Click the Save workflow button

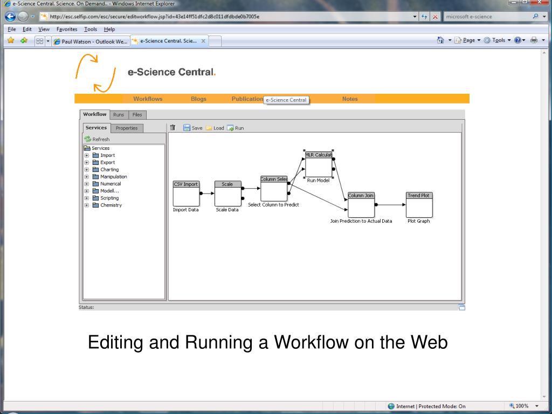193,128
